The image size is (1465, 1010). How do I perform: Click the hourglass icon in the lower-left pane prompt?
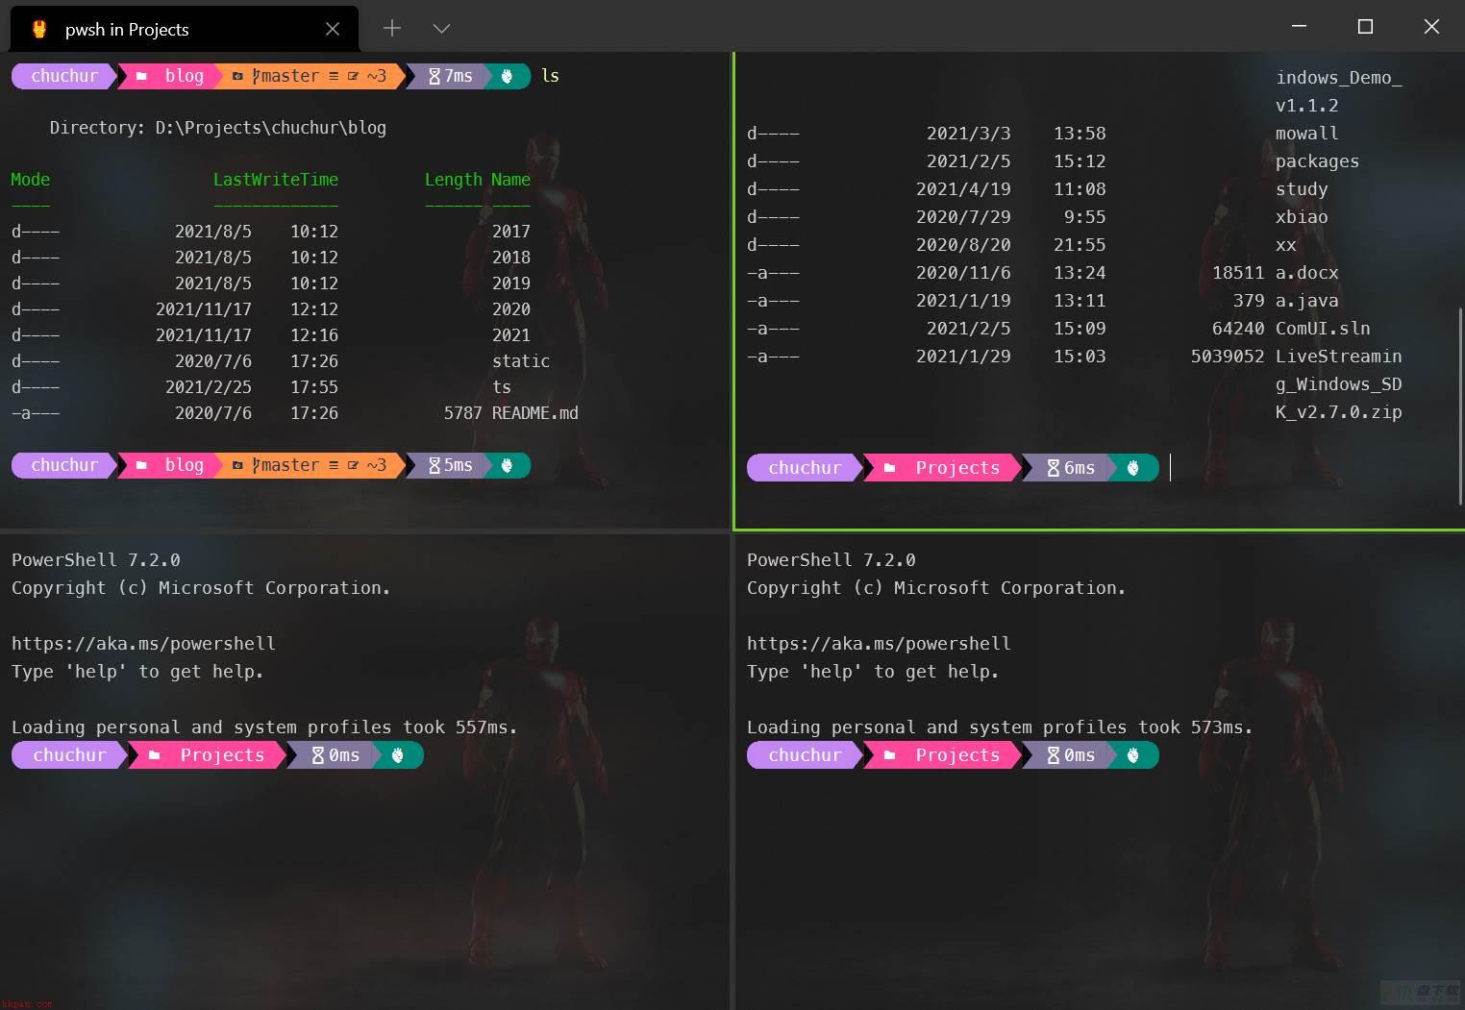tap(318, 755)
